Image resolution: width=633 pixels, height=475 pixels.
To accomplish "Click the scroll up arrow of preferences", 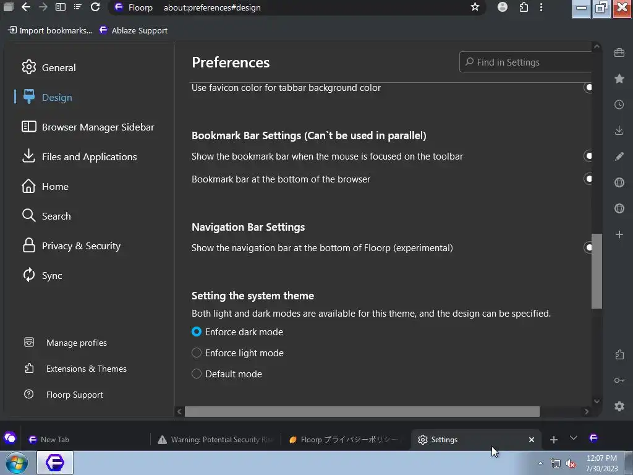I will 597,47.
